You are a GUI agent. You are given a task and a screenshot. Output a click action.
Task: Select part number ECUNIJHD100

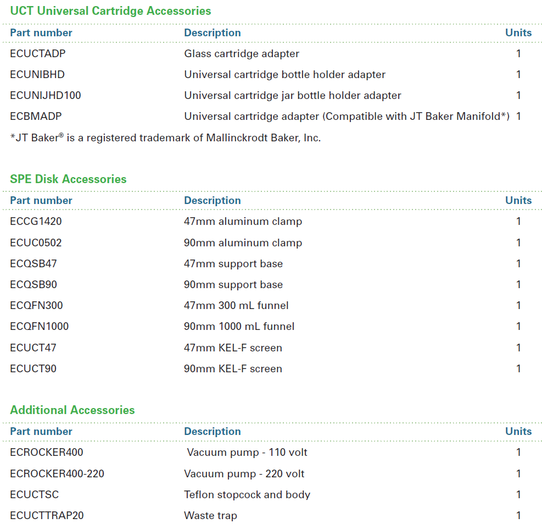point(46,96)
